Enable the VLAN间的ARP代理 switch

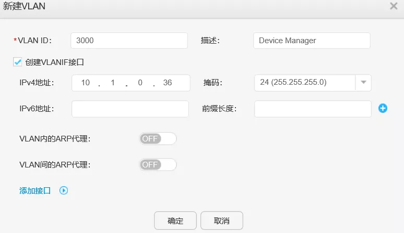click(x=158, y=165)
